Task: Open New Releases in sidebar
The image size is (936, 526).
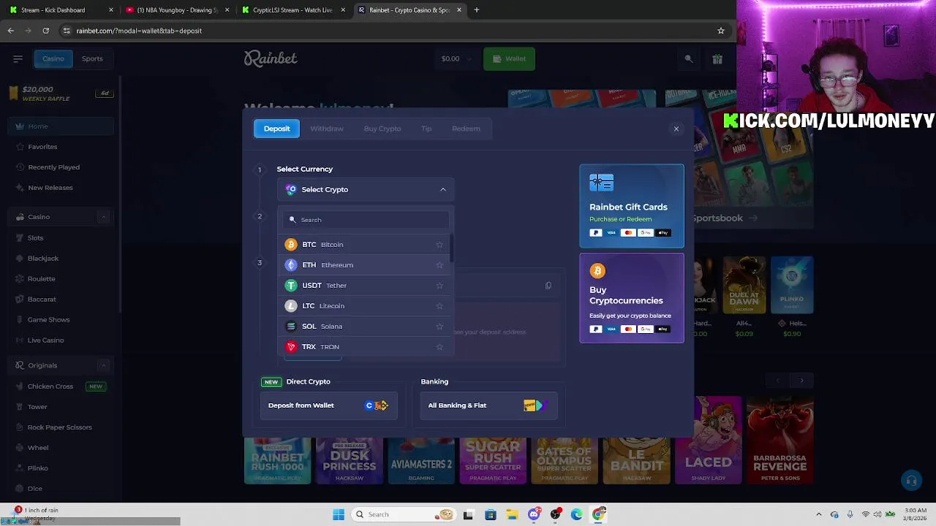Action: [x=61, y=188]
